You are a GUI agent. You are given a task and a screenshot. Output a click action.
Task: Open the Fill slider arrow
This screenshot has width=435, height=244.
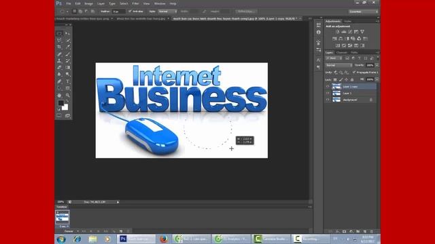[377, 80]
